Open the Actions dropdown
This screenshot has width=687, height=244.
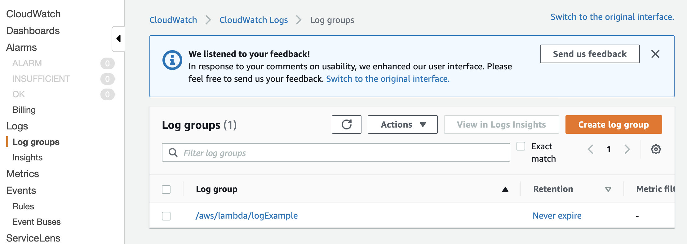(402, 124)
